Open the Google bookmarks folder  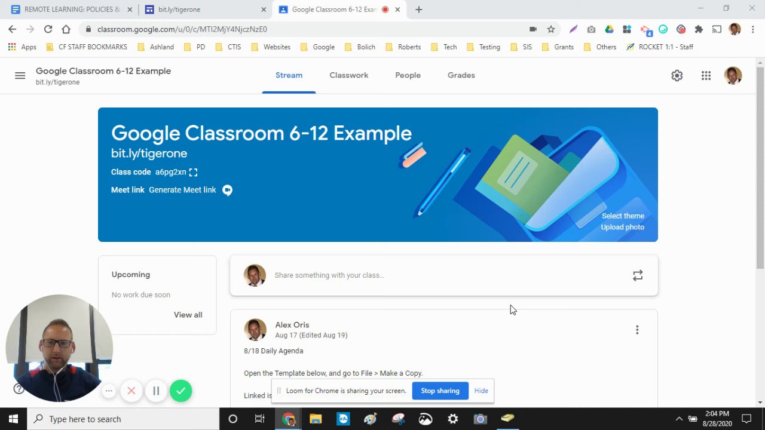click(x=317, y=47)
